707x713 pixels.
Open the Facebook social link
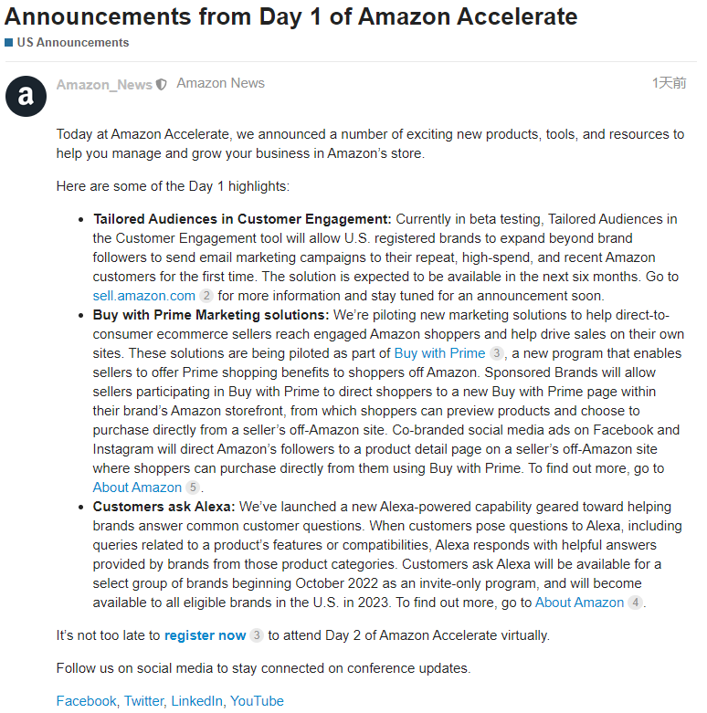tap(87, 701)
